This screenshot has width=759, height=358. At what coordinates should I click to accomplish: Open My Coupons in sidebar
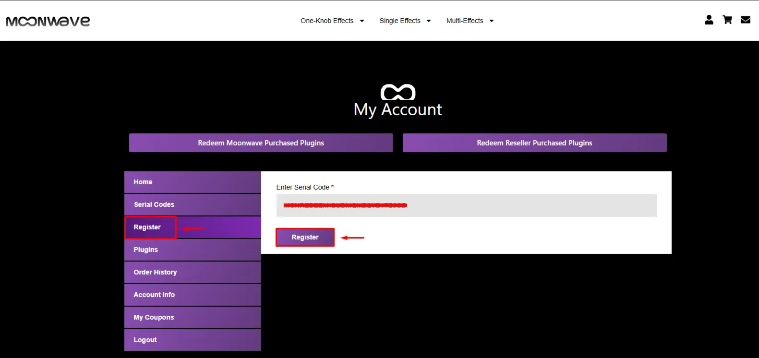(x=193, y=318)
